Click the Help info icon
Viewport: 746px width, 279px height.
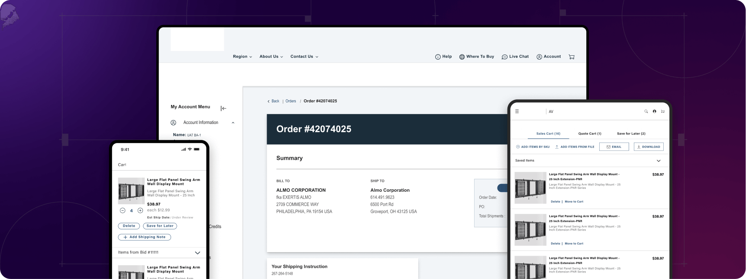[438, 57]
